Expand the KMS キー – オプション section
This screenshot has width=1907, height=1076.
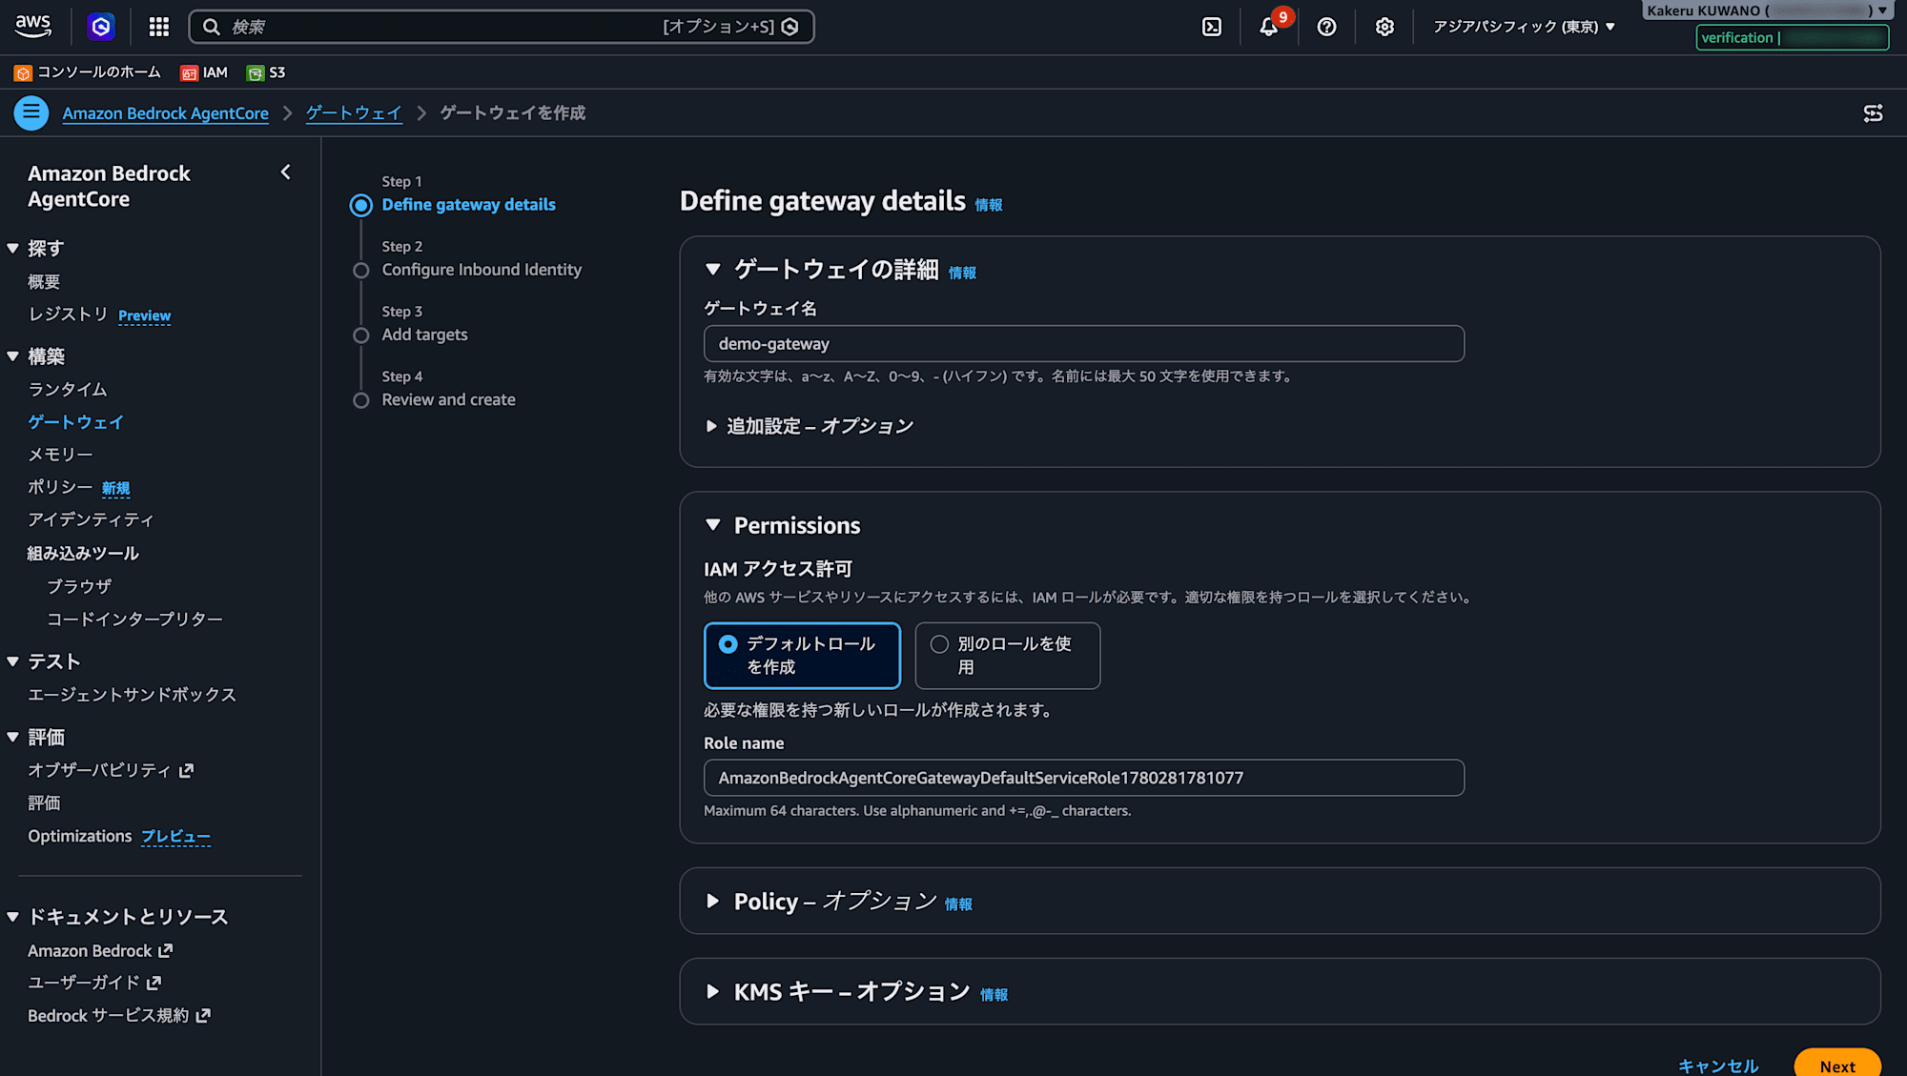tap(713, 992)
